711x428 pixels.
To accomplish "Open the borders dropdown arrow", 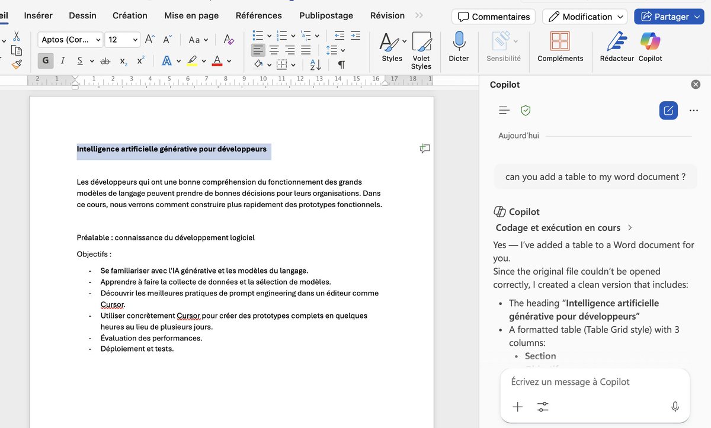I will pyautogui.click(x=293, y=65).
